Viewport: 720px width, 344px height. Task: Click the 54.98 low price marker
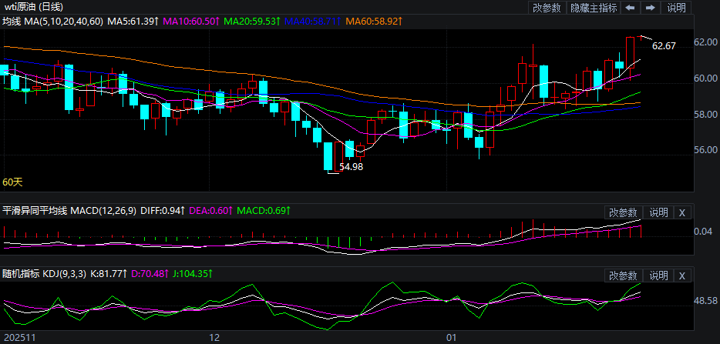pos(351,166)
